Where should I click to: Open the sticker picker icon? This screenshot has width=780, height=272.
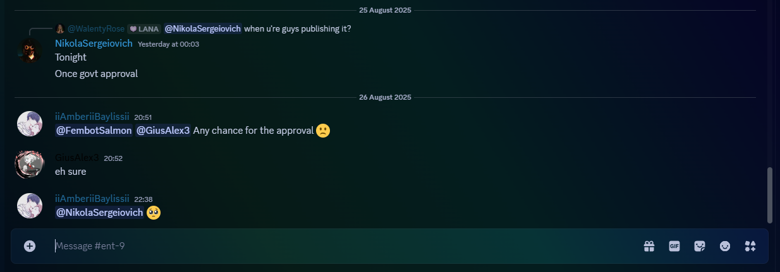(700, 246)
